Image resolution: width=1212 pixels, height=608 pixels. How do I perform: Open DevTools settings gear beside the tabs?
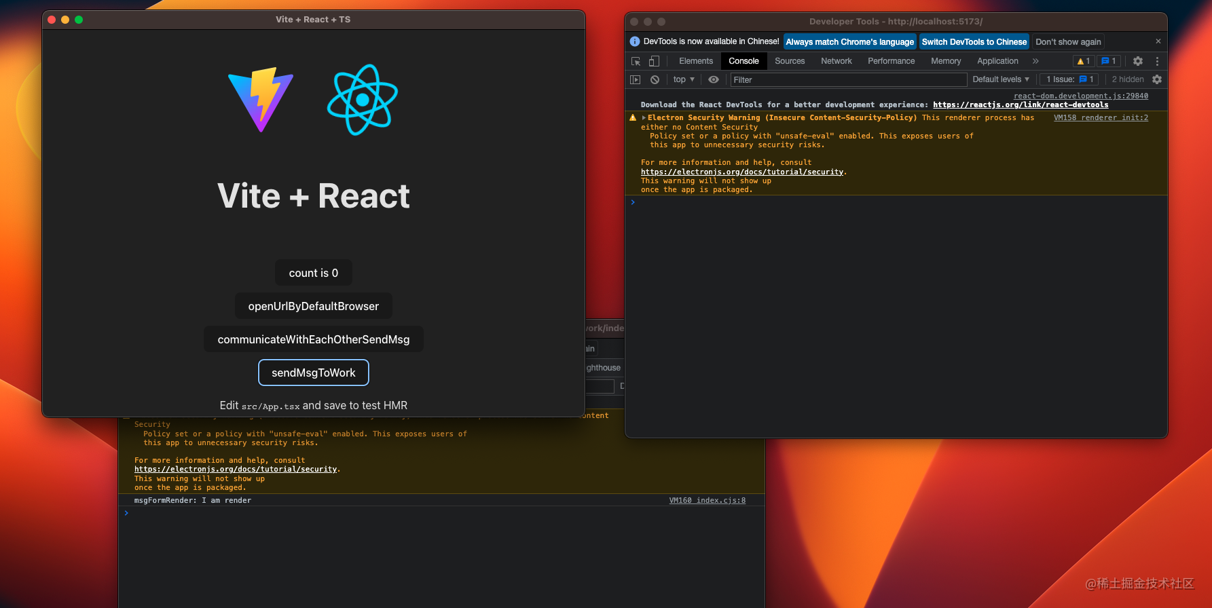pos(1138,61)
